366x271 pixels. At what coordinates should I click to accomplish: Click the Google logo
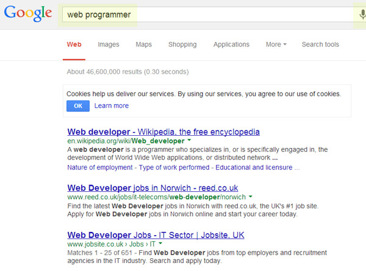click(x=28, y=14)
